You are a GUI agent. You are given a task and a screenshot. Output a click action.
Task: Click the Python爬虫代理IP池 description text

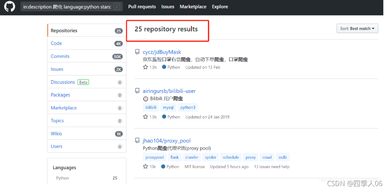(x=177, y=148)
